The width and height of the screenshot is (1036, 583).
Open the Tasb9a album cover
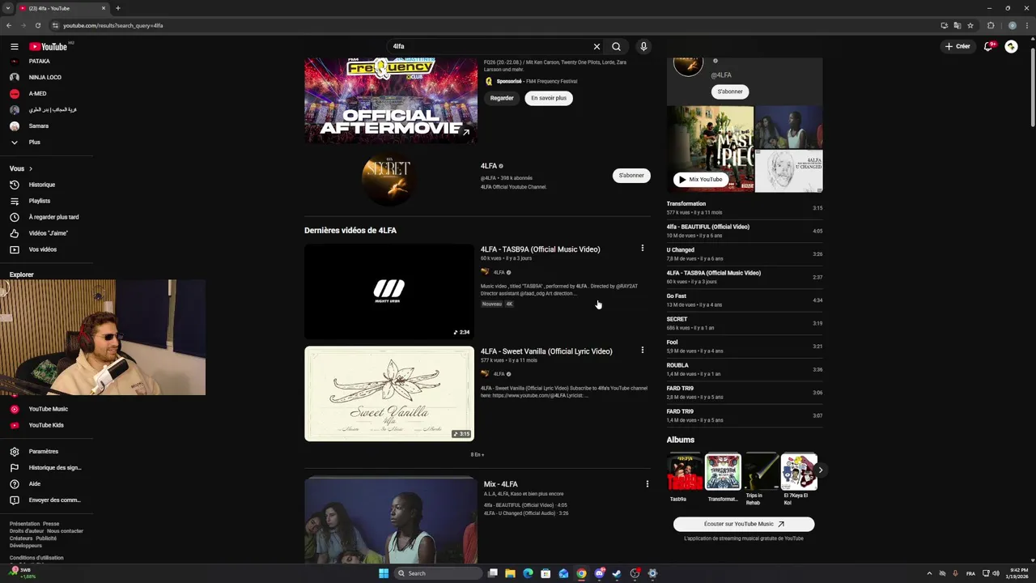[x=685, y=471]
